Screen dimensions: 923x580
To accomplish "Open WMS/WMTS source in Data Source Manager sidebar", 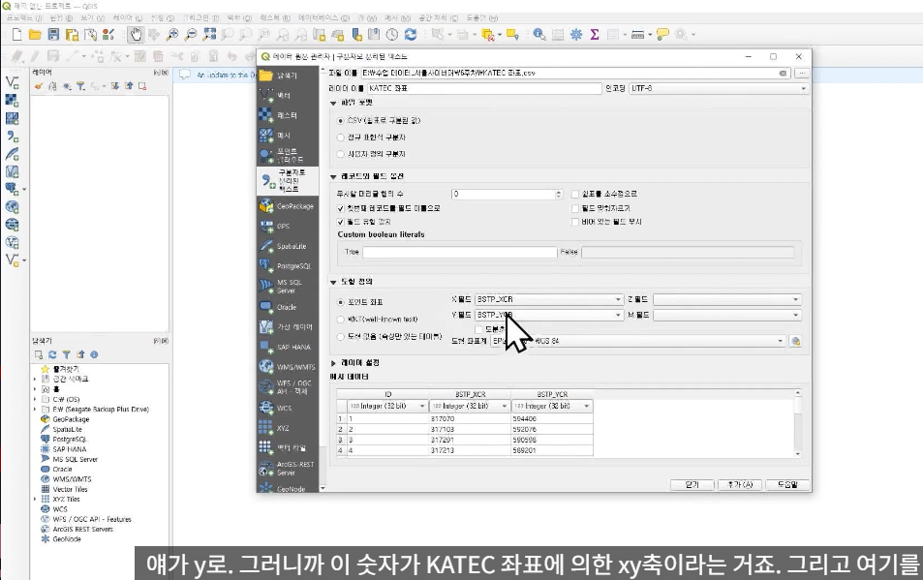I will click(x=288, y=367).
